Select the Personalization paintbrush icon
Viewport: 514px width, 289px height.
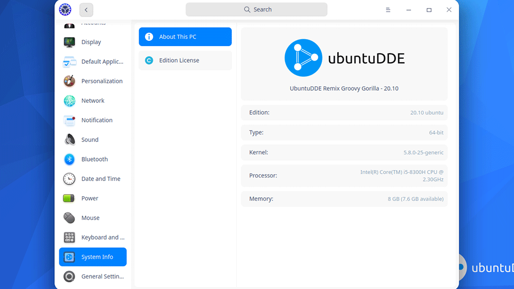point(69,81)
